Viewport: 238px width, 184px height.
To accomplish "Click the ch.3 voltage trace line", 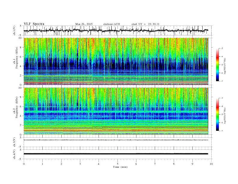I will point(116,140).
